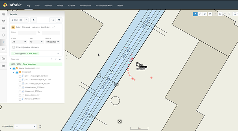The height and width of the screenshot is (131, 238).
Task: Click the To date input field
Action: tap(51, 33)
